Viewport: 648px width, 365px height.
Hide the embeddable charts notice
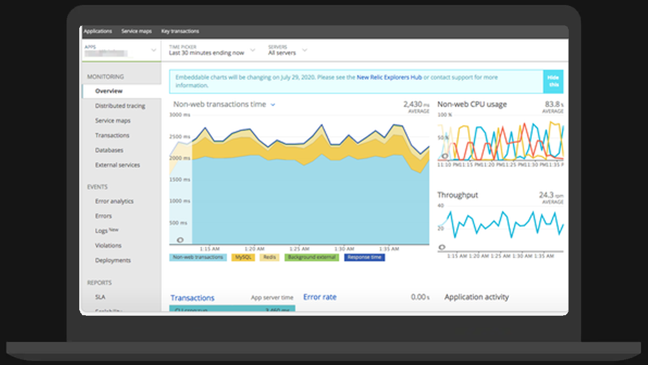click(553, 81)
